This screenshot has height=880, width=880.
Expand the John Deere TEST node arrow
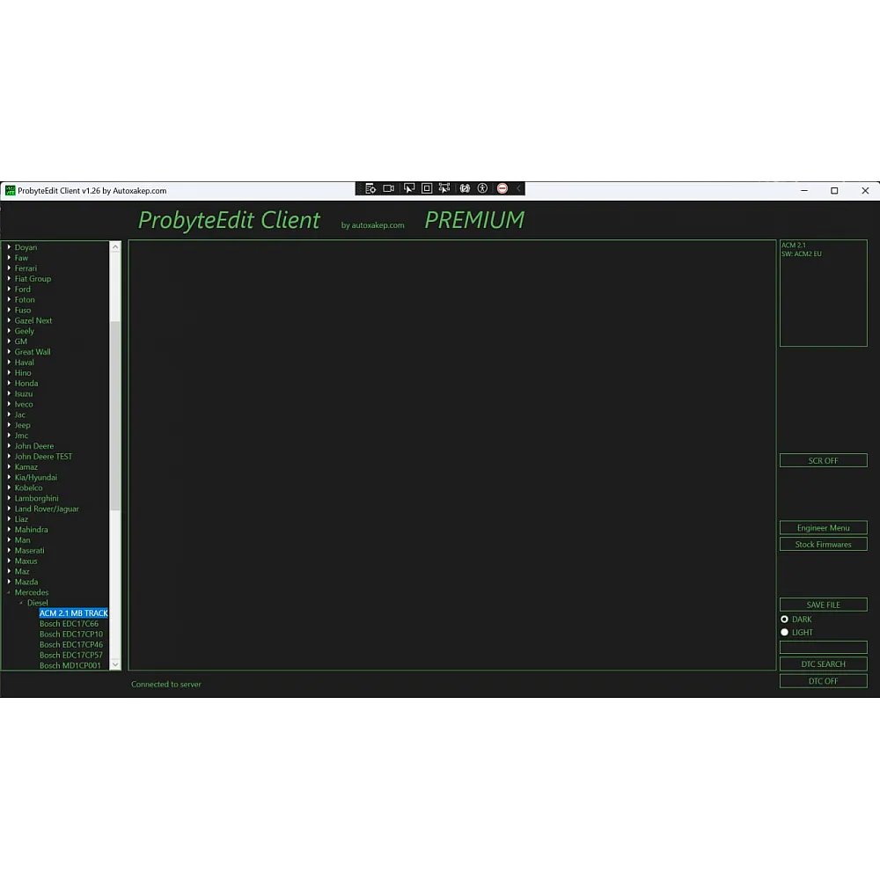point(9,456)
